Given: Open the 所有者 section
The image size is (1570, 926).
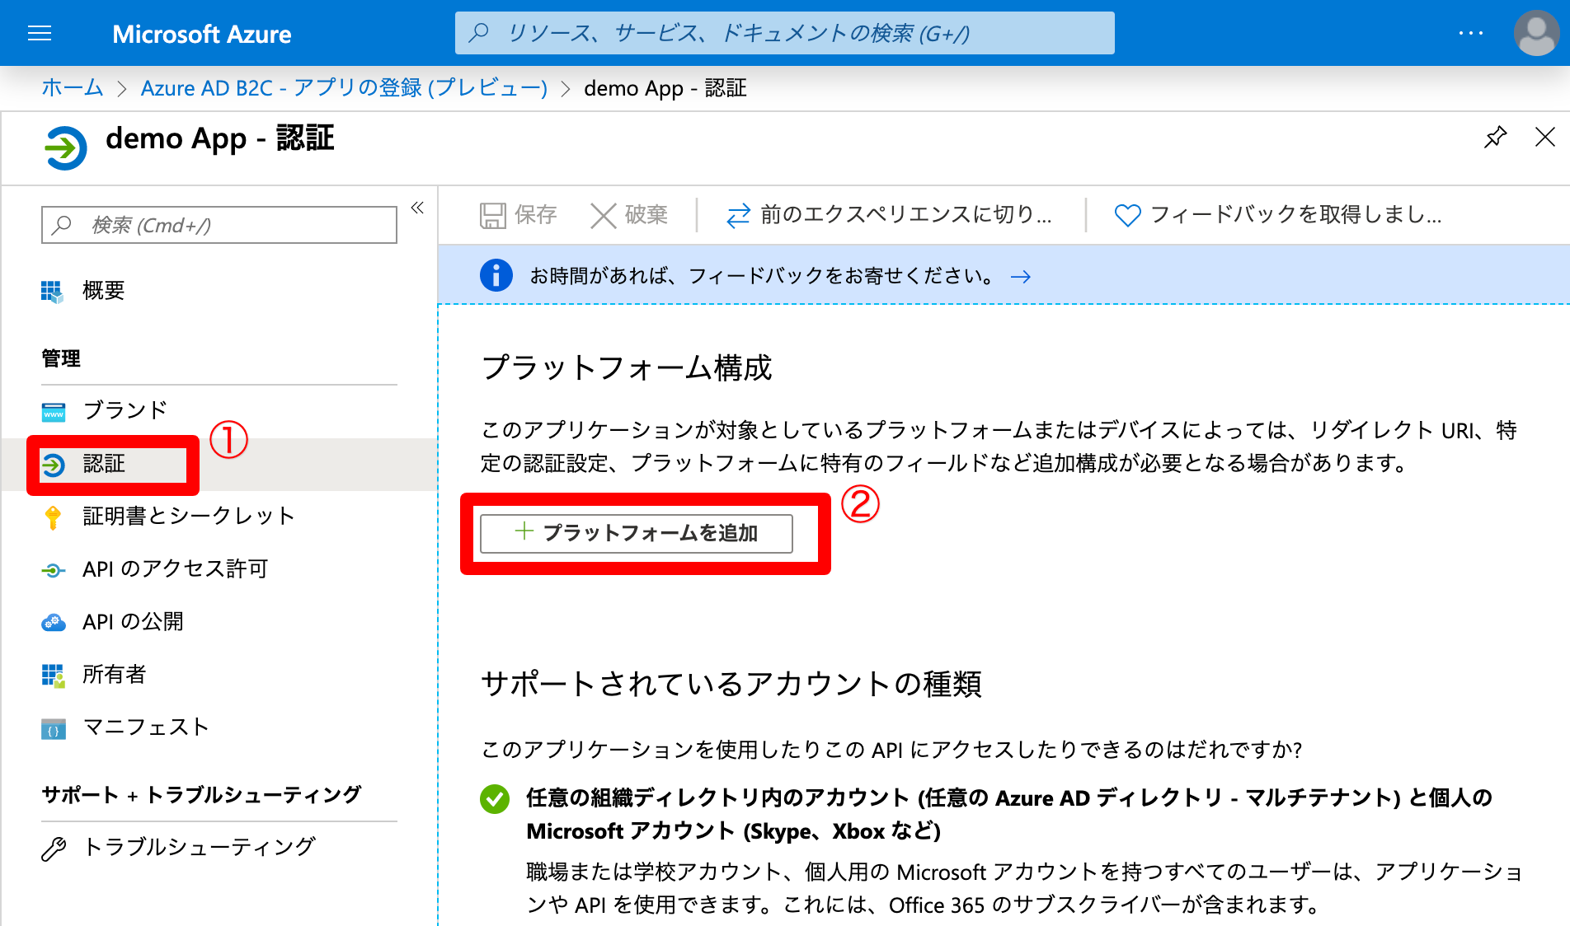Looking at the screenshot, I should point(114,674).
